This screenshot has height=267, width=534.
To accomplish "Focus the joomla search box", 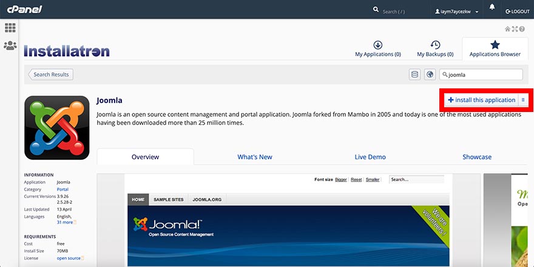I will coord(481,74).
